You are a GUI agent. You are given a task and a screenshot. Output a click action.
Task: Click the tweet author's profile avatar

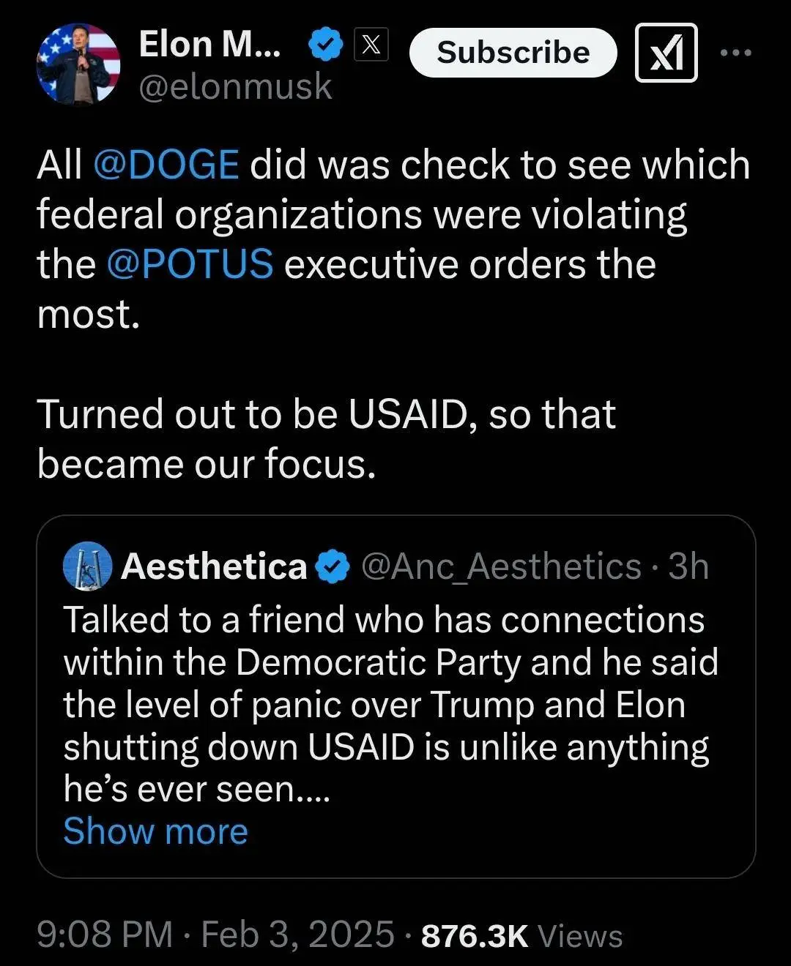(x=78, y=64)
